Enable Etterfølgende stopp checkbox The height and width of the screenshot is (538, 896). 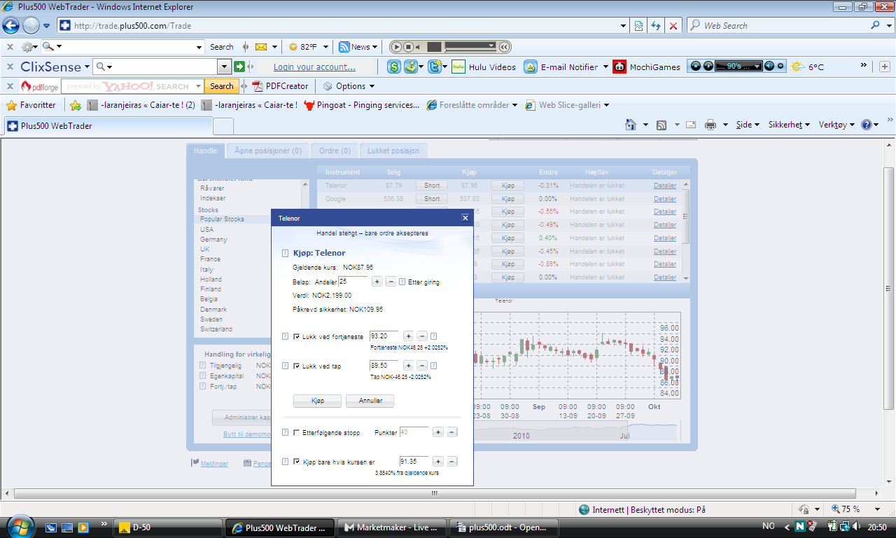[x=297, y=432]
